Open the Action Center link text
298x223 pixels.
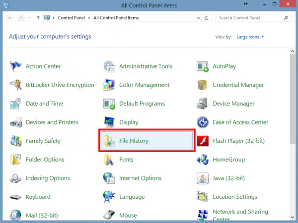point(43,66)
